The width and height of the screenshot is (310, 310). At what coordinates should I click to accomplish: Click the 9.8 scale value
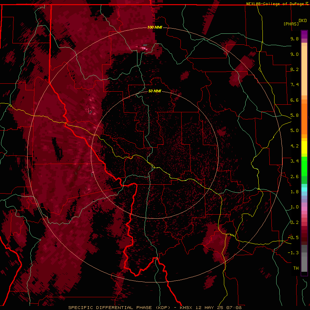294,39
